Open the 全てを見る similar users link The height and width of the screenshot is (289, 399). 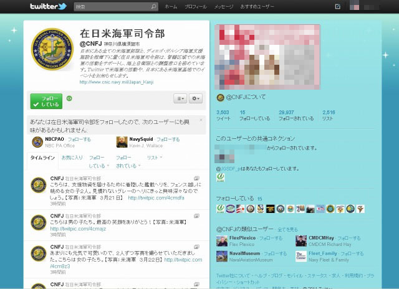coord(287,230)
